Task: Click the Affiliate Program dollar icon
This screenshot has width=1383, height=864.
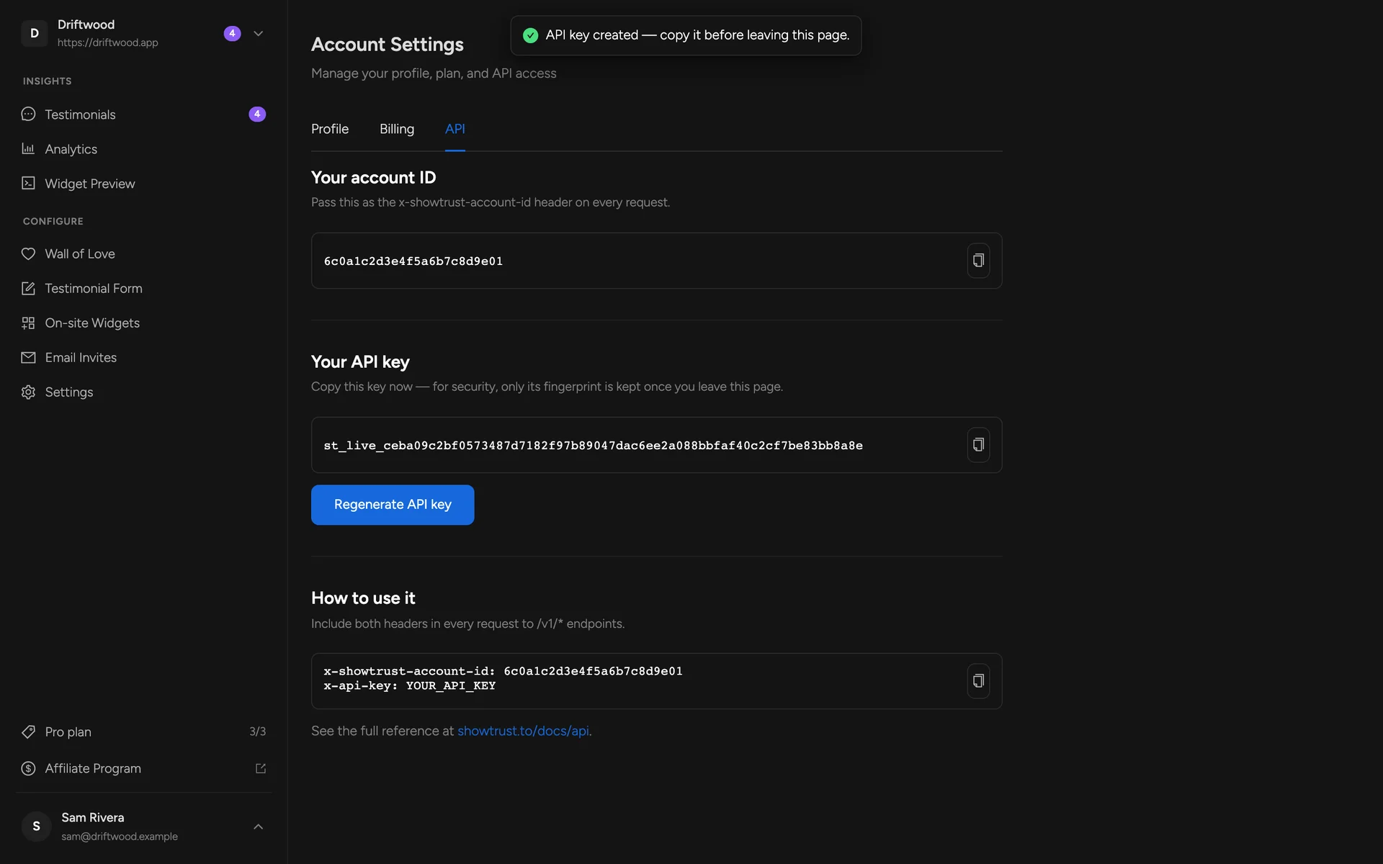Action: coord(28,768)
